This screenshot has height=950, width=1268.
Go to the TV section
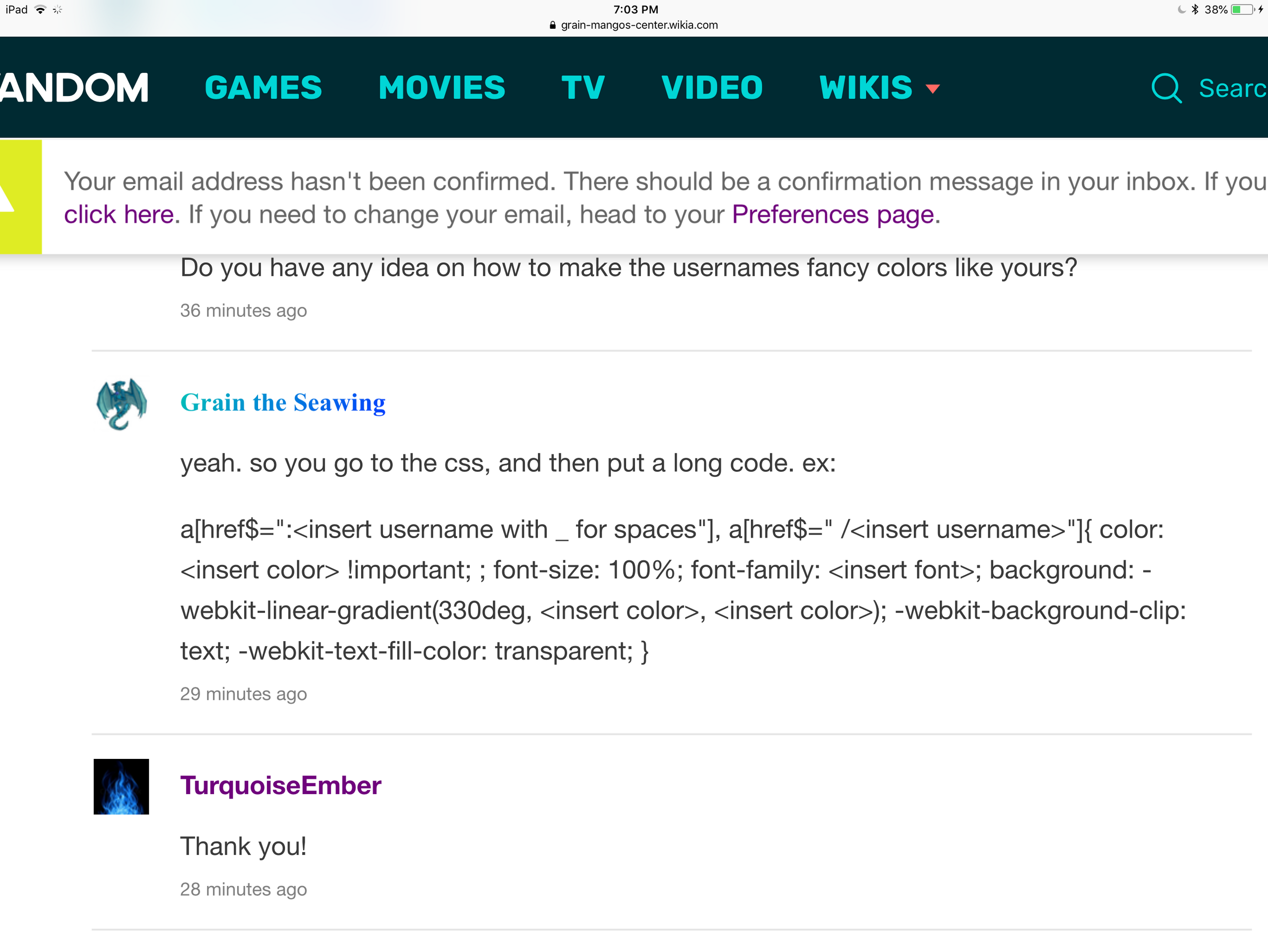[x=582, y=88]
